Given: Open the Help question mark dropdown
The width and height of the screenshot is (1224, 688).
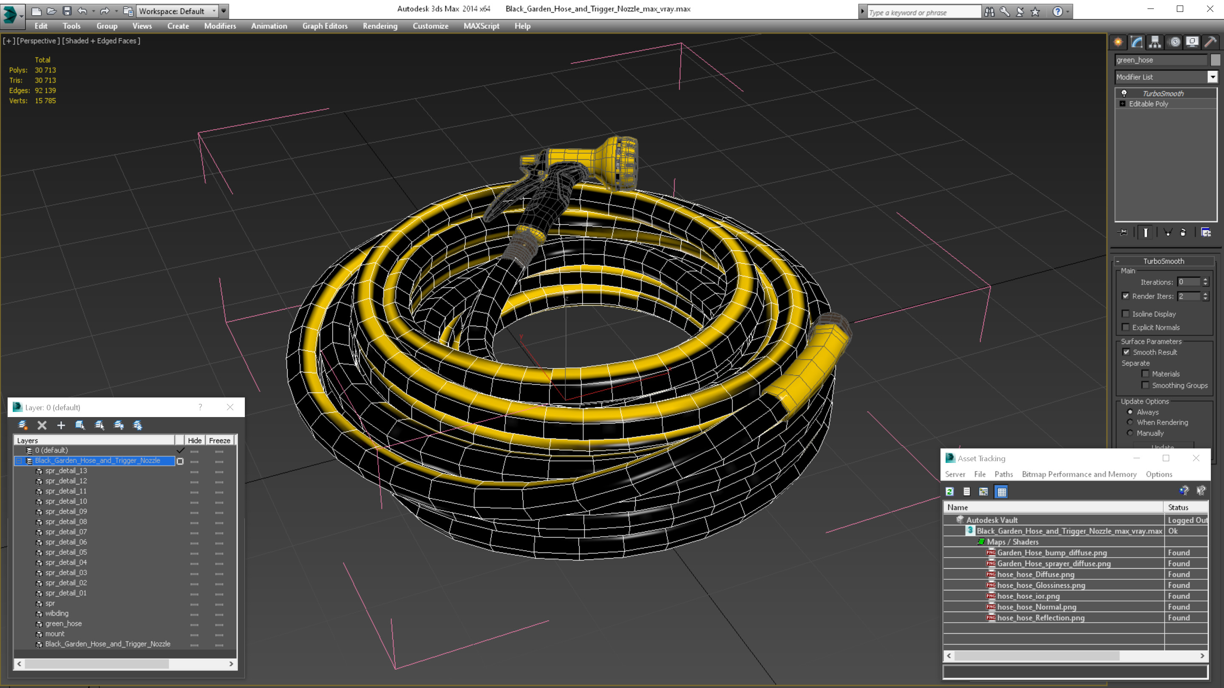Looking at the screenshot, I should [1068, 11].
